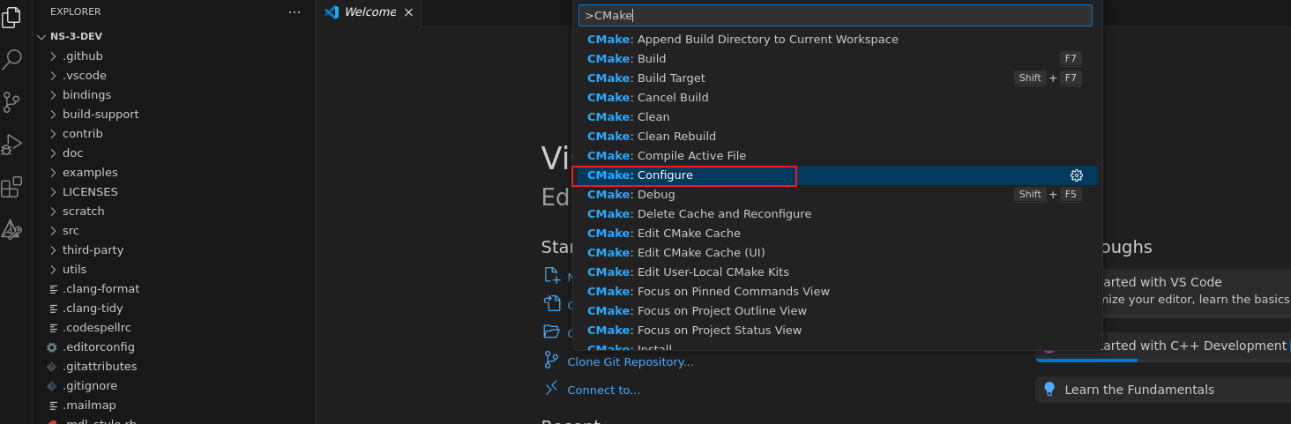Open the CMake sidebar icon
Image resolution: width=1291 pixels, height=424 pixels.
coord(11,229)
